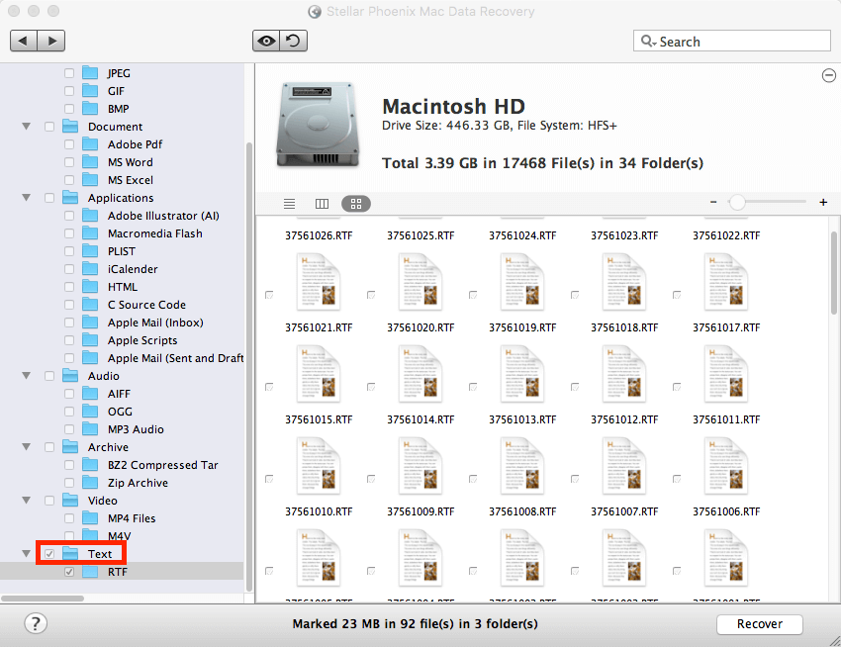Select the iCalender tree item
The image size is (841, 647).
(x=133, y=269)
